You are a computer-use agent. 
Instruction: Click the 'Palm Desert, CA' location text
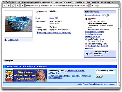pos(56,22)
